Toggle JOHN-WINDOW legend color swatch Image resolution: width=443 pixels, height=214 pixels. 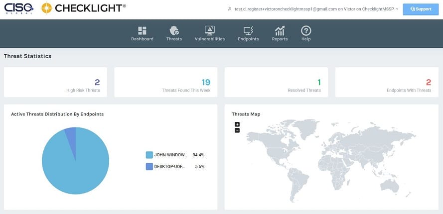[149, 155]
